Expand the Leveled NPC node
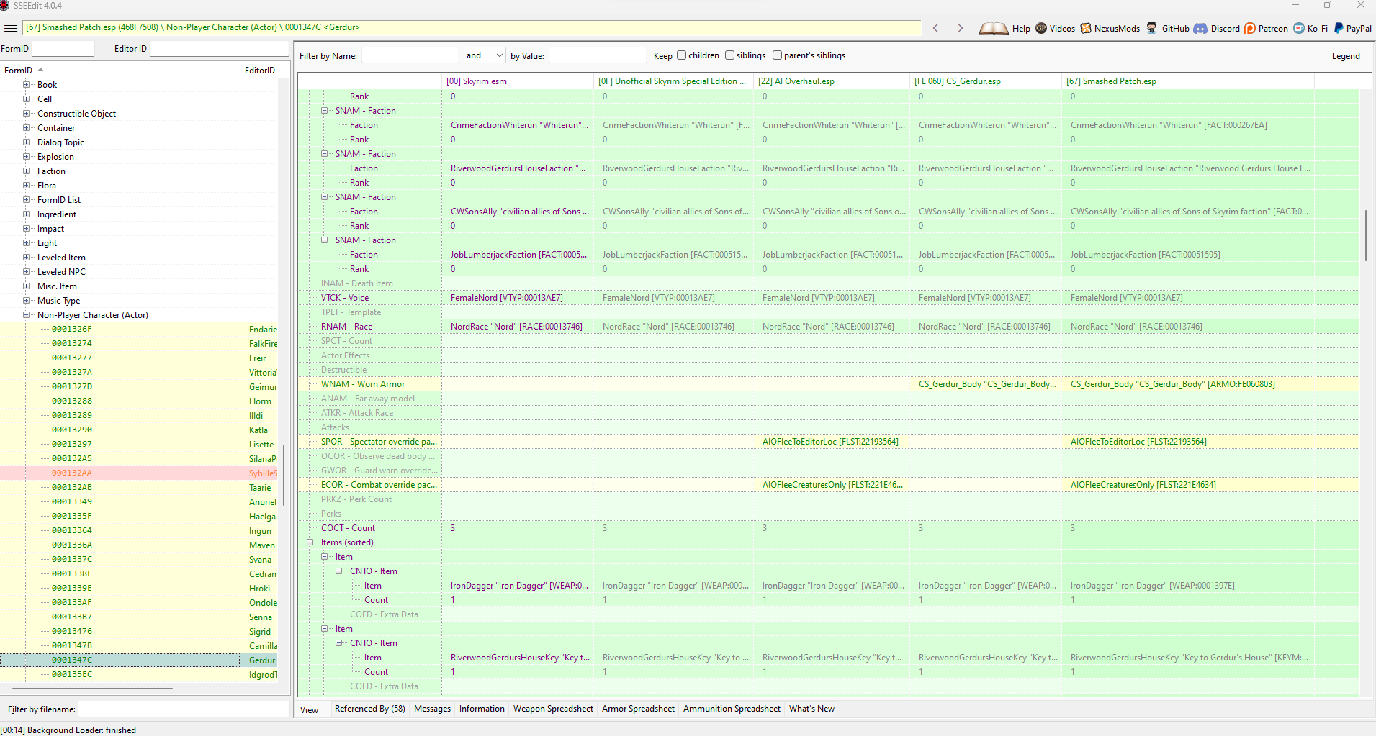This screenshot has height=736, width=1376. point(27,271)
